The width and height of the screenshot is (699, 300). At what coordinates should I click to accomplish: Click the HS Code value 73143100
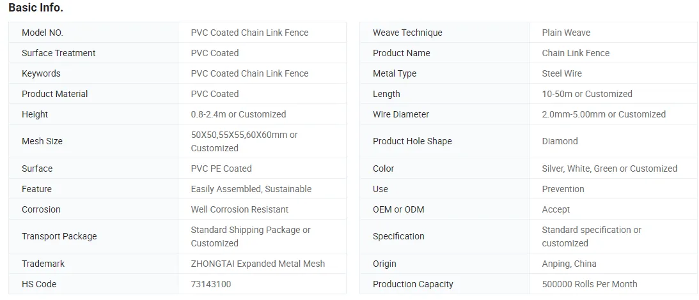(x=211, y=284)
